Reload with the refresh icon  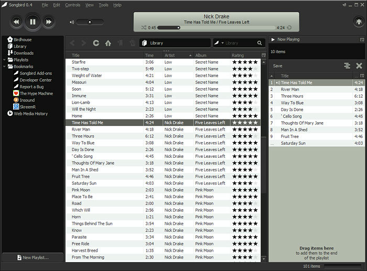96,43
